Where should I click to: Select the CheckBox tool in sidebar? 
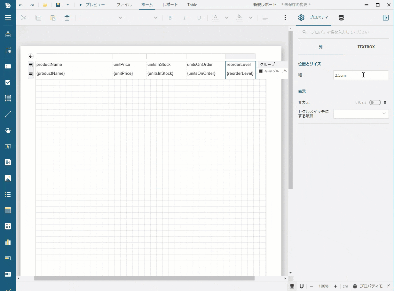[x=8, y=83]
